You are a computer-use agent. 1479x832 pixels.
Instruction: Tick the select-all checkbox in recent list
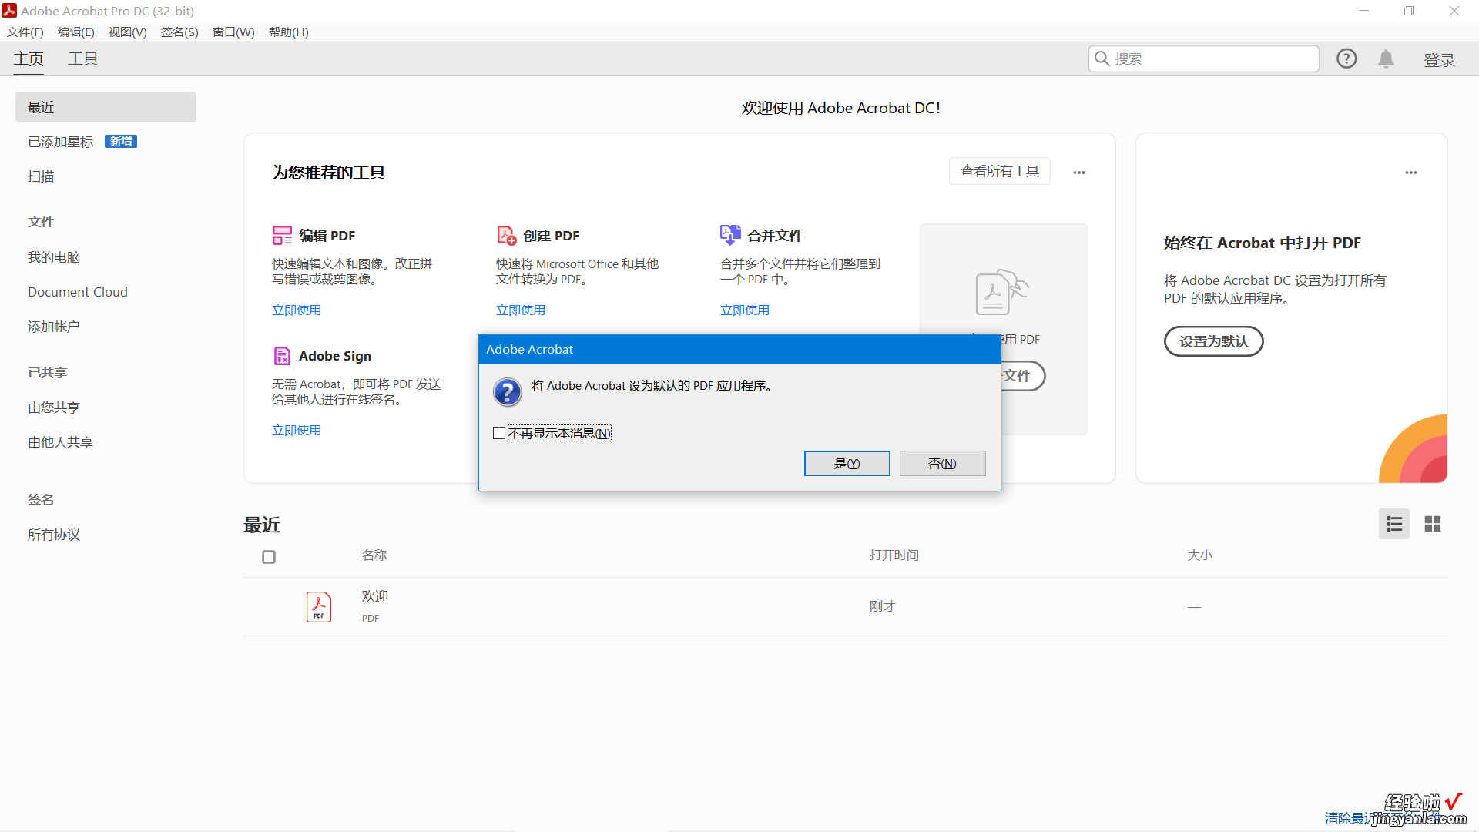pos(269,556)
